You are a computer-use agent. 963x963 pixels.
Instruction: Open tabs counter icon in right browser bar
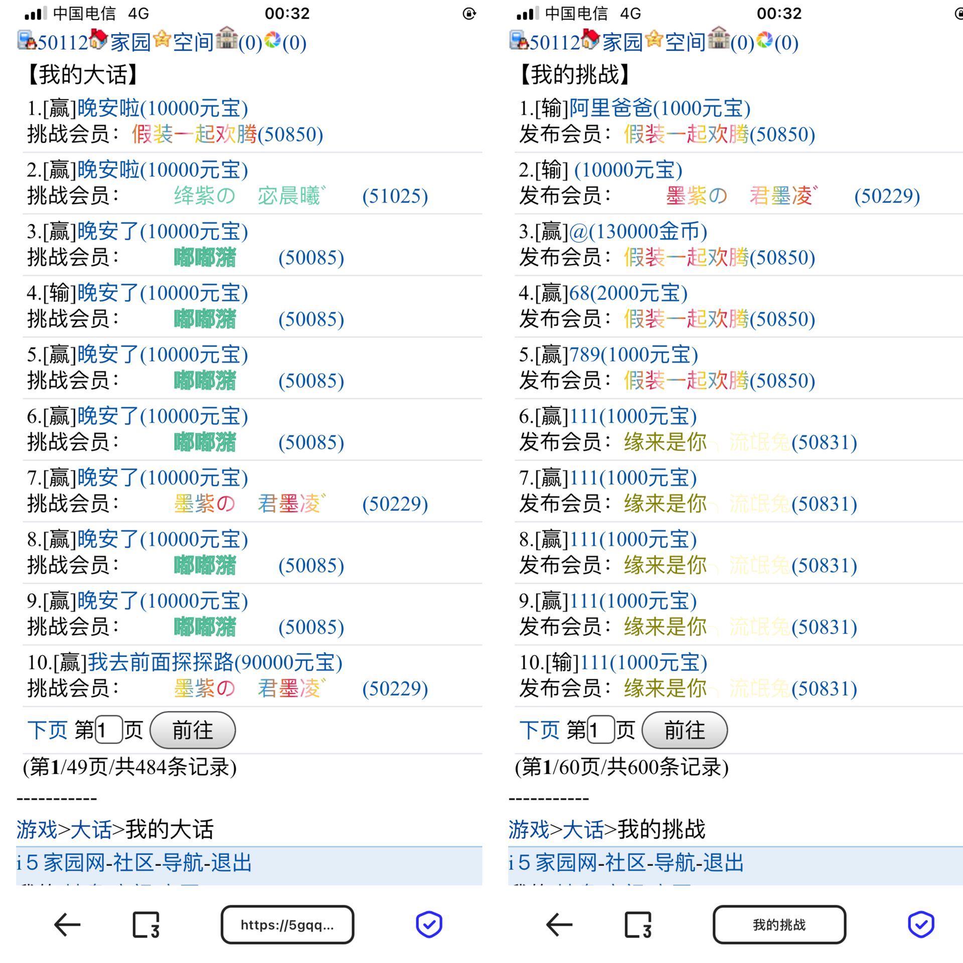(x=638, y=925)
